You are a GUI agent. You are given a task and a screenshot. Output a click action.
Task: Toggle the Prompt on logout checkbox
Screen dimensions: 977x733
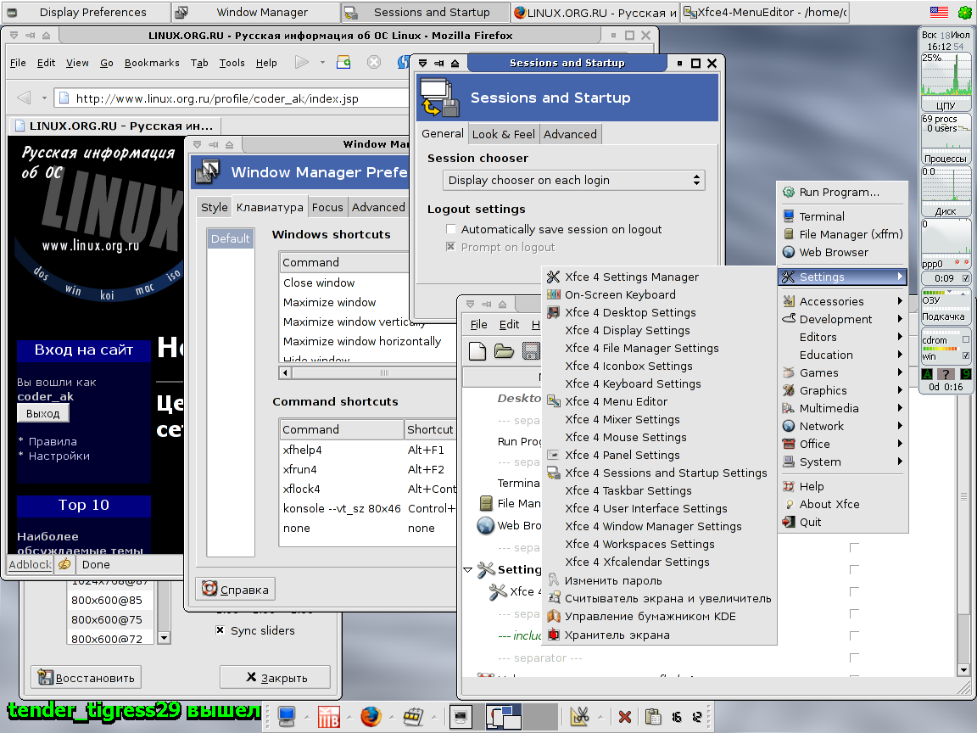point(451,248)
